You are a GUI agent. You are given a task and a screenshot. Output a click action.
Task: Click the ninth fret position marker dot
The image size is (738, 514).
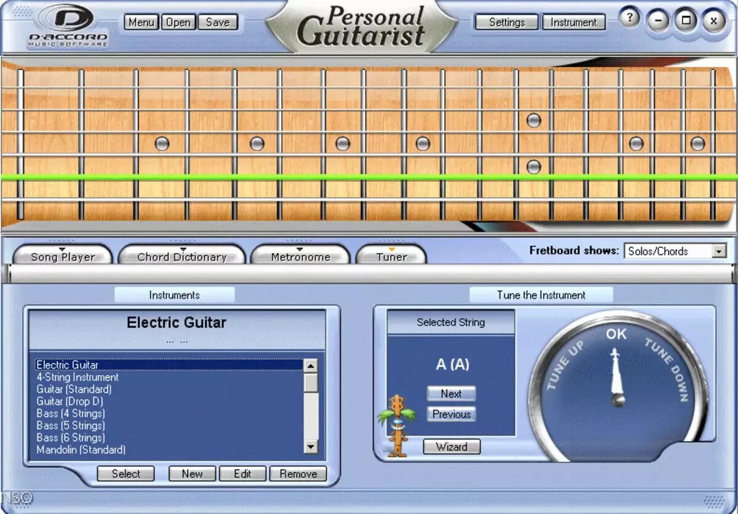click(423, 143)
